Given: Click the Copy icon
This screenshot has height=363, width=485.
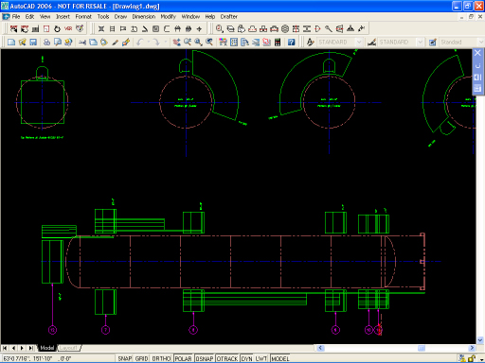Looking at the screenshot, I should point(93,42).
